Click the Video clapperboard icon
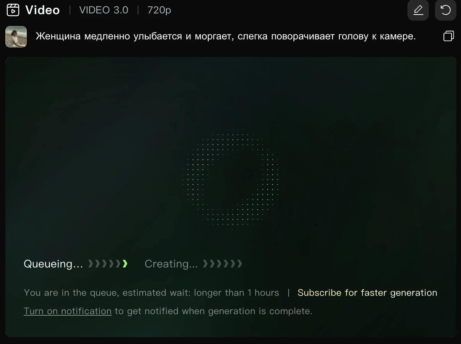The height and width of the screenshot is (344, 461). (x=13, y=10)
